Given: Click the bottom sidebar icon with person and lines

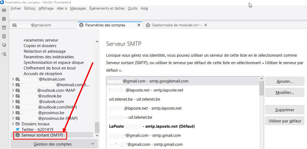Looking at the screenshot, I should click(4, 54).
